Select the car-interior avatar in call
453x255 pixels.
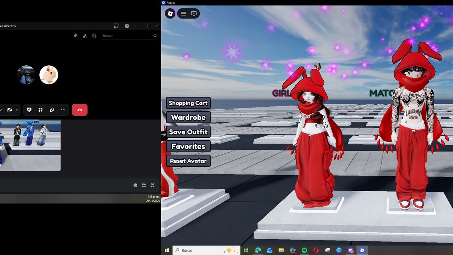coord(26,75)
